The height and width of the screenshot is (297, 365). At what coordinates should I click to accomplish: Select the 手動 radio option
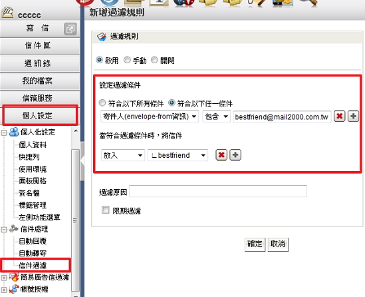127,60
